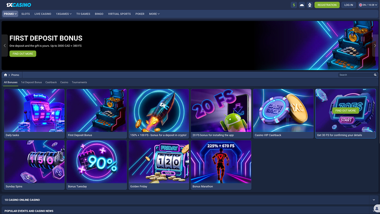Image resolution: width=380 pixels, height=214 pixels.
Task: Select the All Bonuses tab
Action: coord(11,82)
